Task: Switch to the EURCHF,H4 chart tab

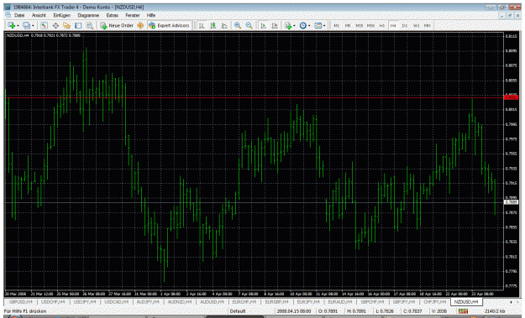Action: click(x=244, y=301)
